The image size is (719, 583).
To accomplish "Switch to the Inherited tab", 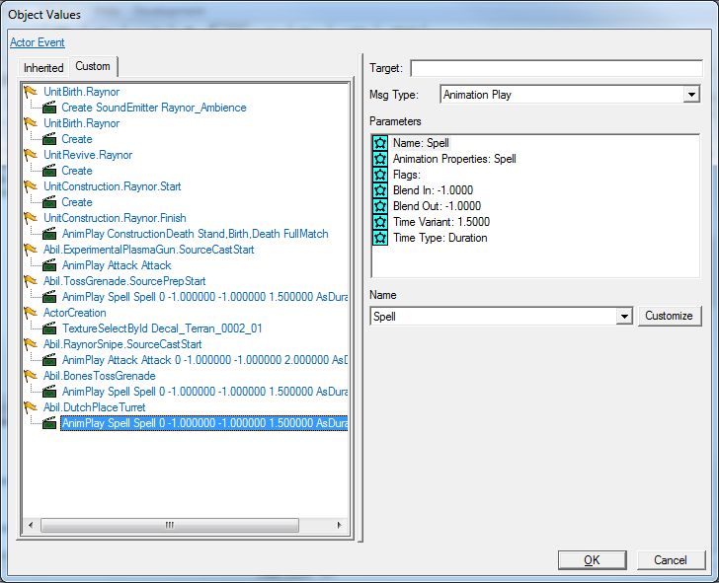I will coord(43,68).
